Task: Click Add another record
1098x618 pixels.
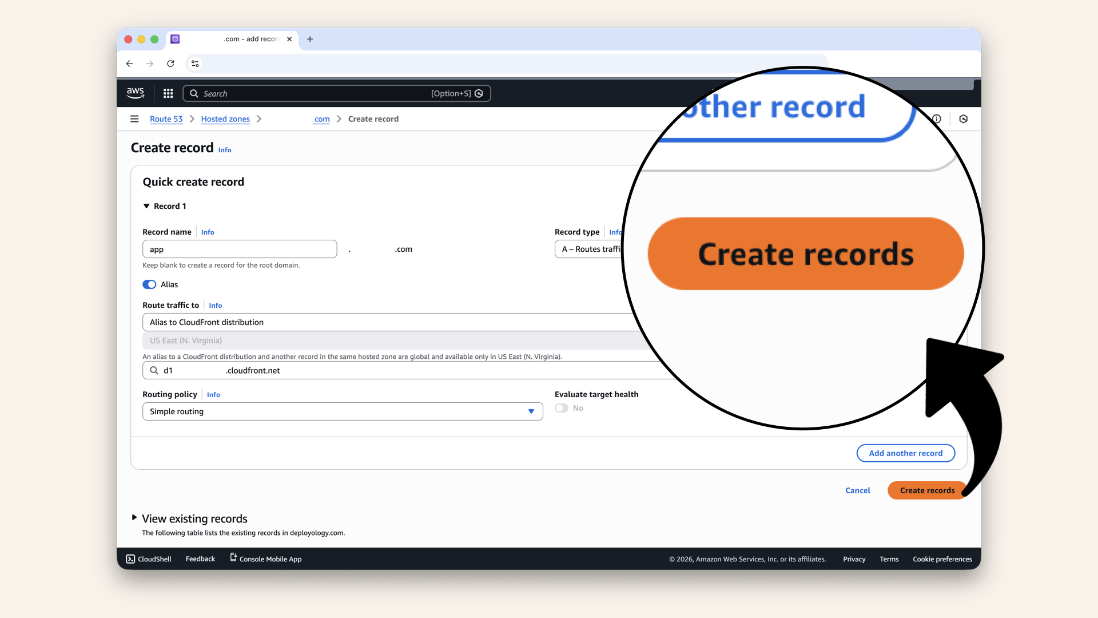Action: [x=905, y=453]
